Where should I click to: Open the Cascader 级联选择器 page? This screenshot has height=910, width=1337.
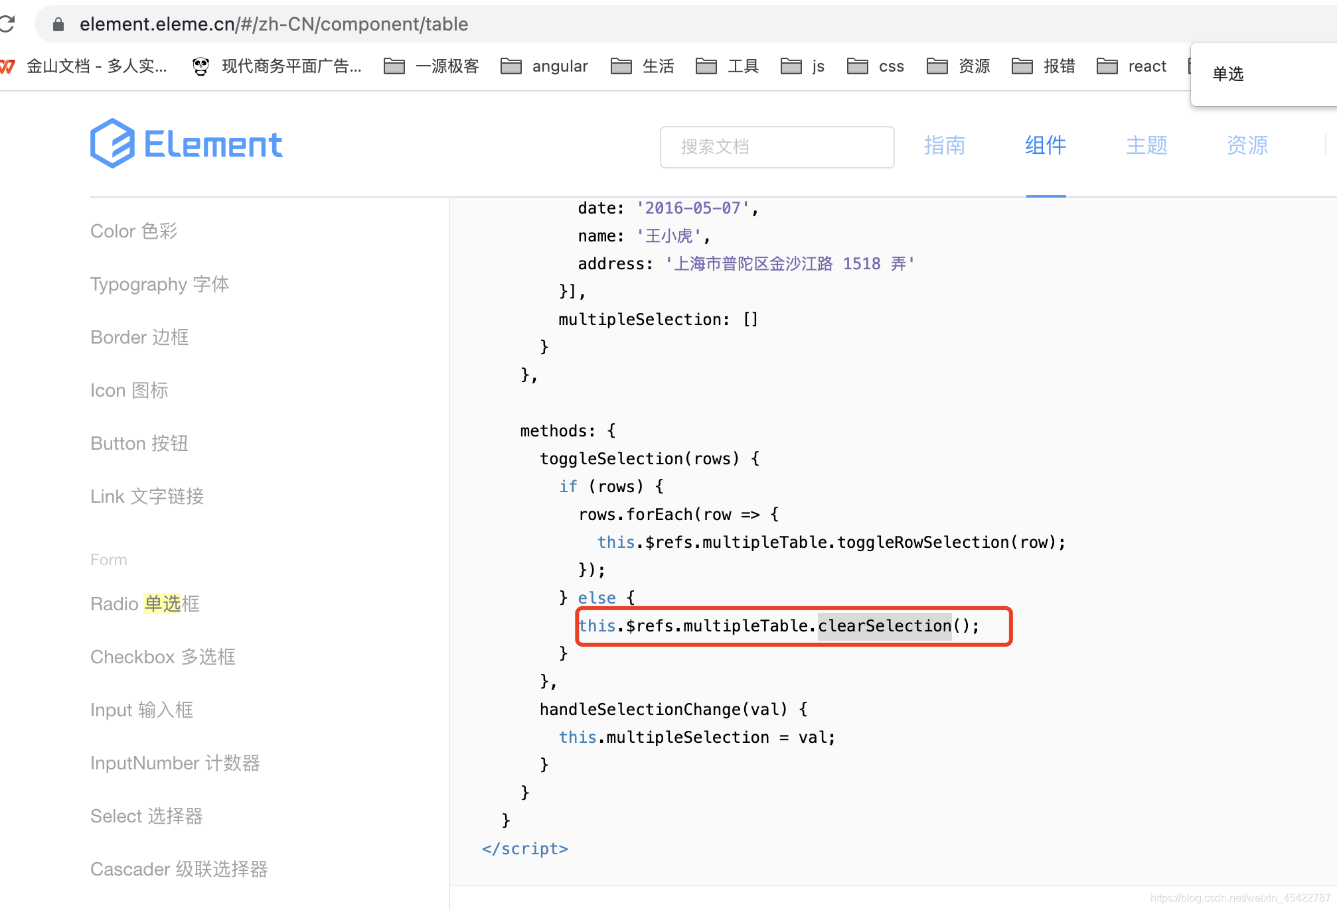pyautogui.click(x=179, y=869)
